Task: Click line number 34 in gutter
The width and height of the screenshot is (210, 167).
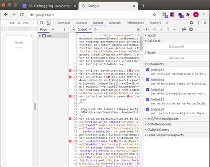Action: tap(76, 141)
